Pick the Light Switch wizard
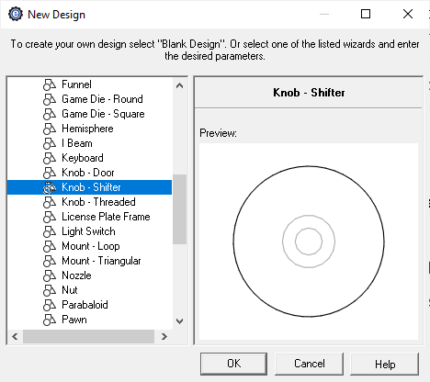 [88, 231]
